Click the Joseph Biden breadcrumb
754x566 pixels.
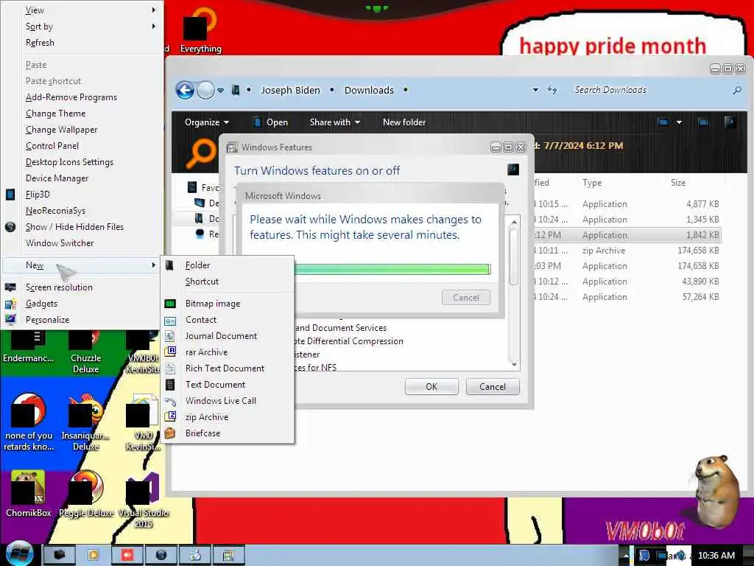tap(290, 90)
